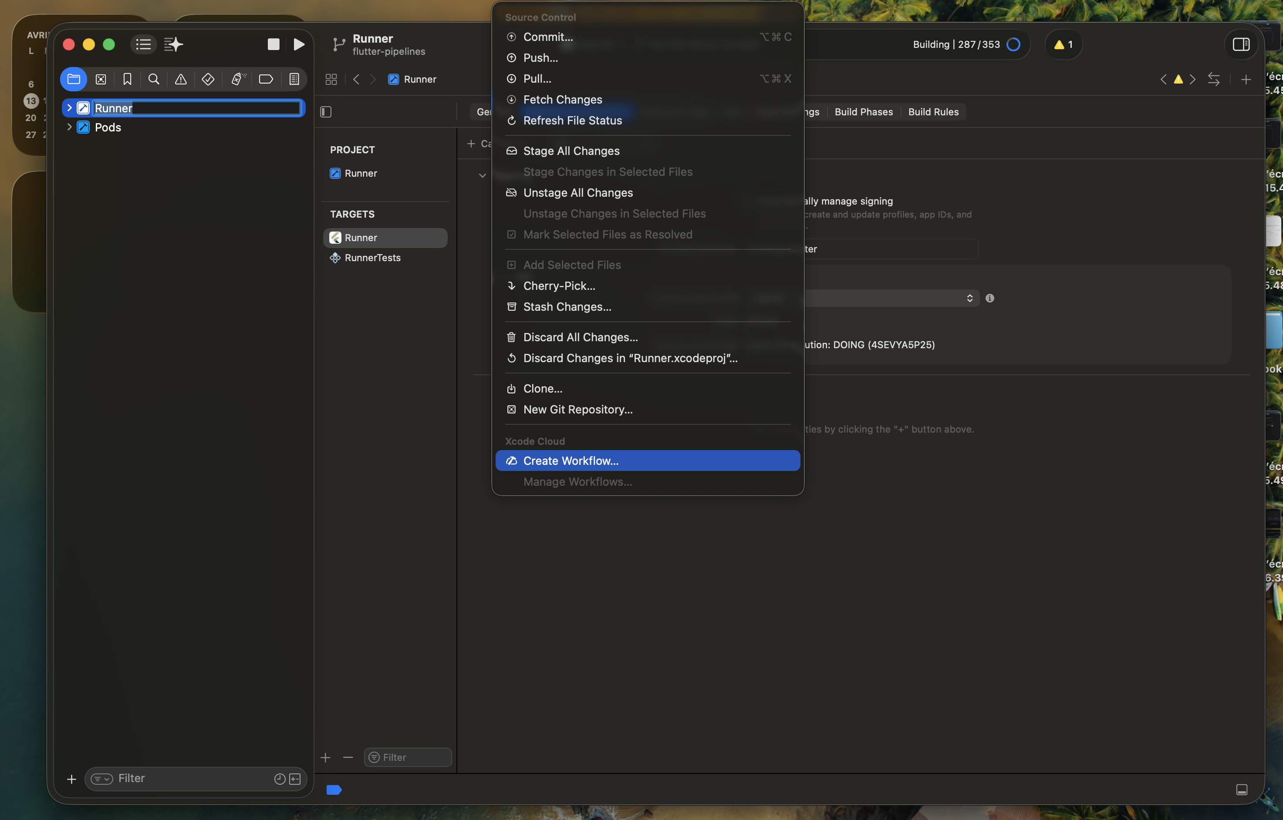
Task: Jump to the previous issue arrow
Action: 1163,79
